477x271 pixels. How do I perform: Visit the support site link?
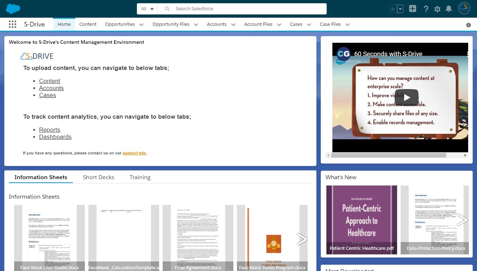pos(134,153)
